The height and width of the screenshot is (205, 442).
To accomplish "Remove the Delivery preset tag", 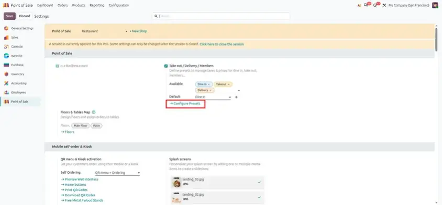I will point(211,90).
